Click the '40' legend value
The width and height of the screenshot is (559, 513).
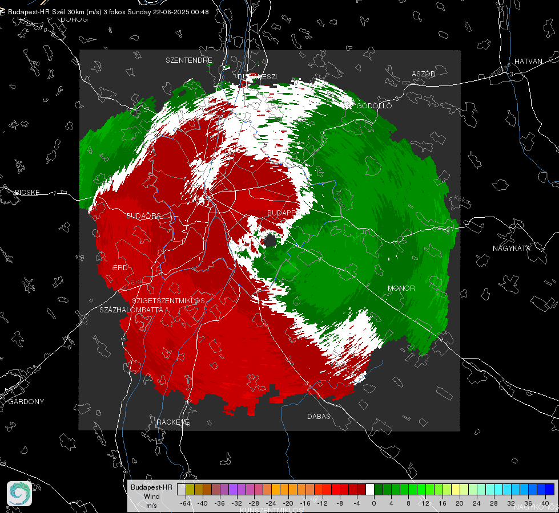coord(545,503)
